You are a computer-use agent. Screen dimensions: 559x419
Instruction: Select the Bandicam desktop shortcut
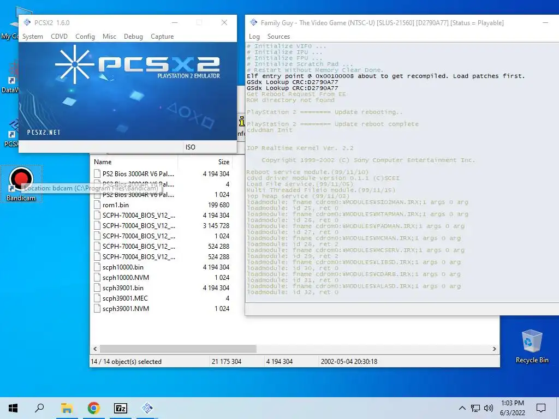pyautogui.click(x=21, y=184)
